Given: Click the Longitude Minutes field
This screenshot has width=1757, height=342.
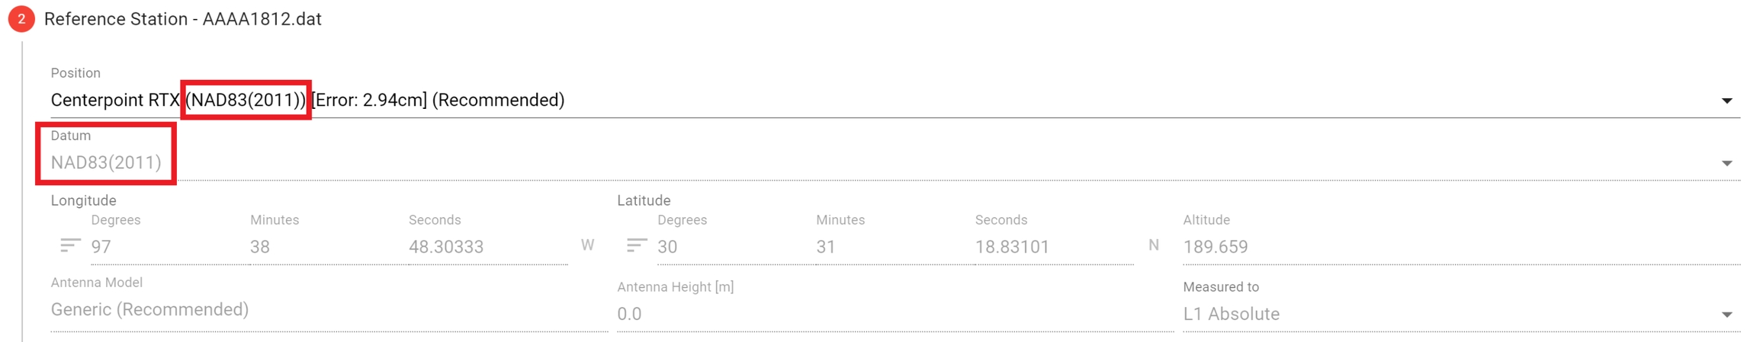Looking at the screenshot, I should coord(326,247).
